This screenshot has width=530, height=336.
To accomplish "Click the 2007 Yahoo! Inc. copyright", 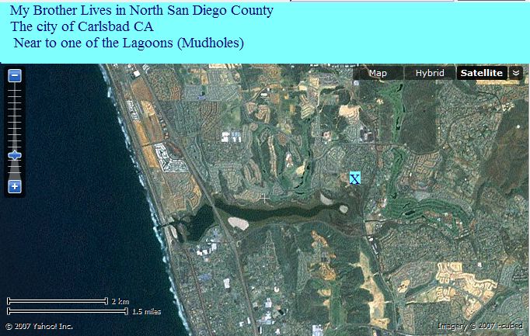I will point(39,326).
